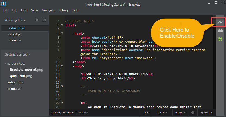Click the DOCTYPE declaration on line 1
Viewport: 226px width, 117px height.
[x=79, y=21]
